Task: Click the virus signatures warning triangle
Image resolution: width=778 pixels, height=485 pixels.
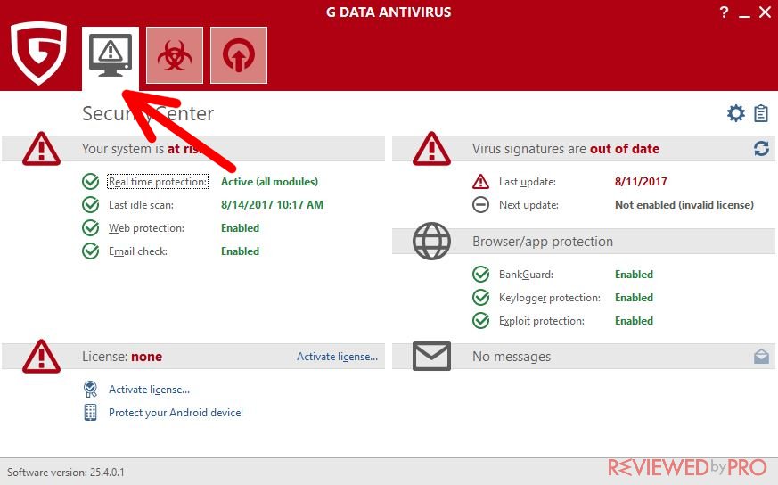Action: point(431,148)
